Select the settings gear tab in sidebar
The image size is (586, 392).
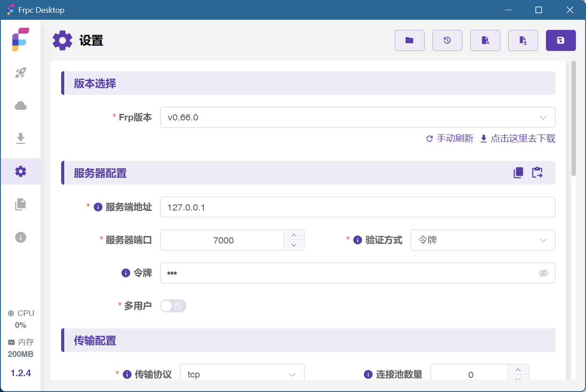[x=21, y=171]
